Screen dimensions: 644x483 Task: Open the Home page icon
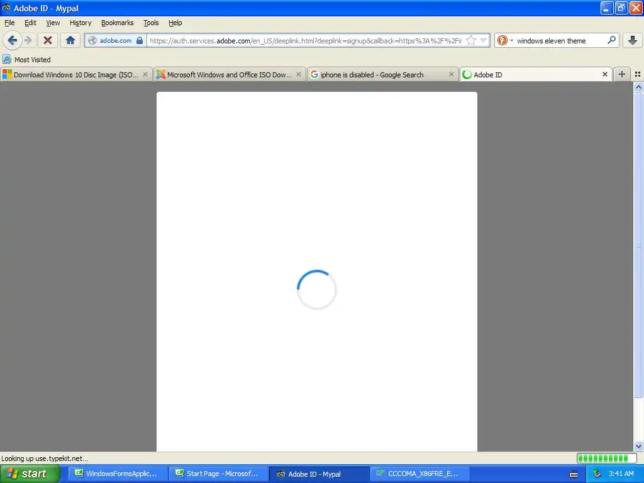coord(70,40)
